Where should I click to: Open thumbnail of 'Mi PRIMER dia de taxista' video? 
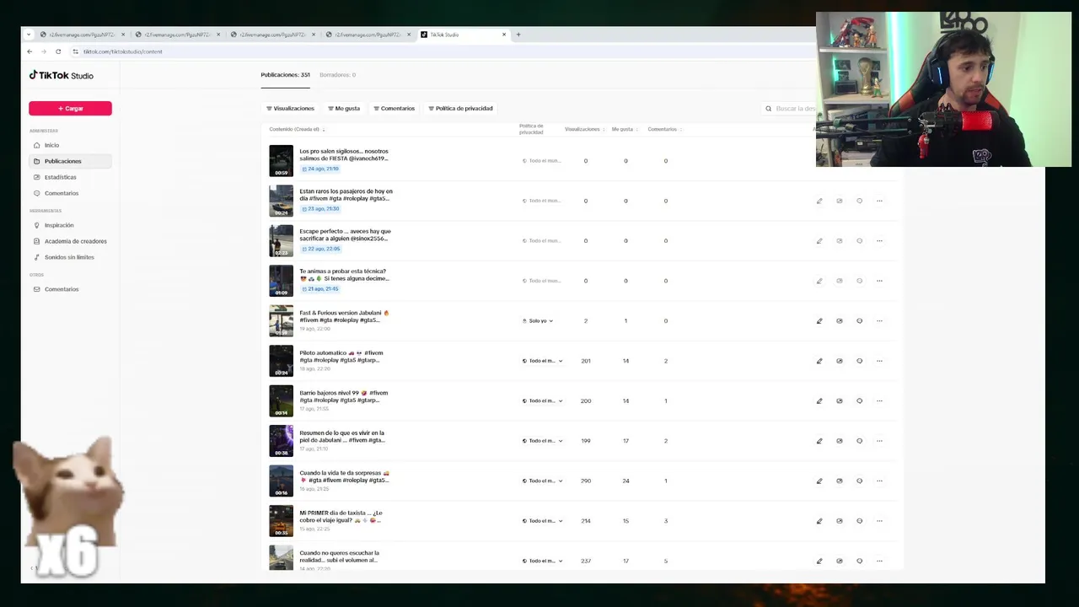[281, 521]
